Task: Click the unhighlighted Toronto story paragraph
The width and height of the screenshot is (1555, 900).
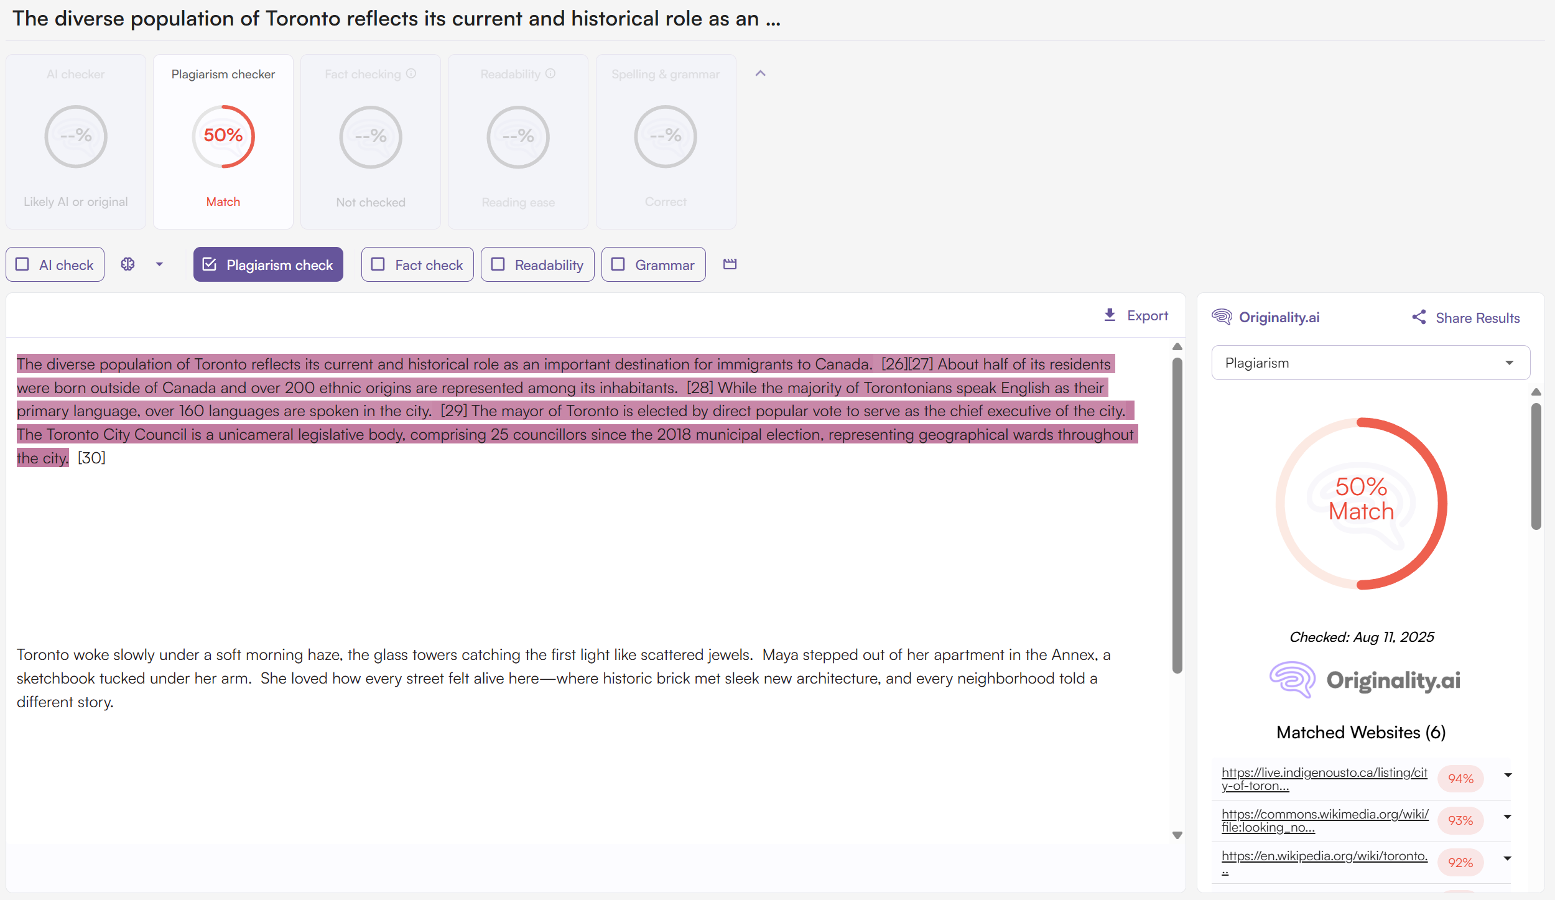Action: click(x=564, y=678)
